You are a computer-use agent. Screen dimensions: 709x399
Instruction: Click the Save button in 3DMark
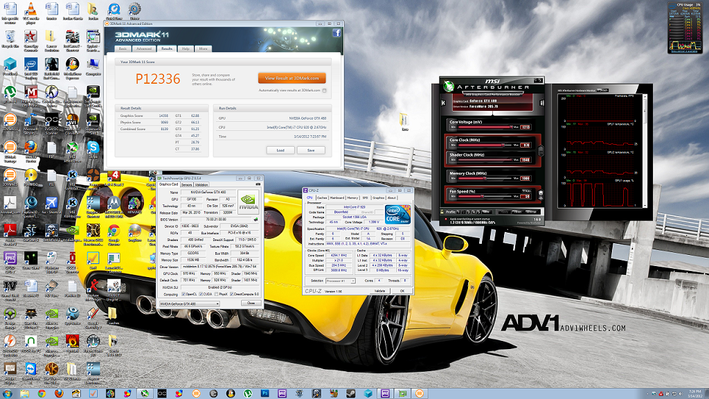[311, 150]
